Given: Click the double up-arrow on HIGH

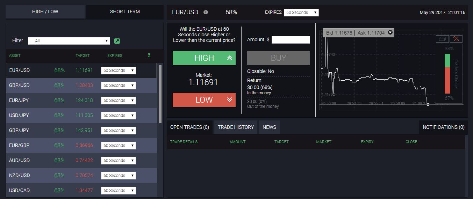Looking at the screenshot, I should (229, 58).
